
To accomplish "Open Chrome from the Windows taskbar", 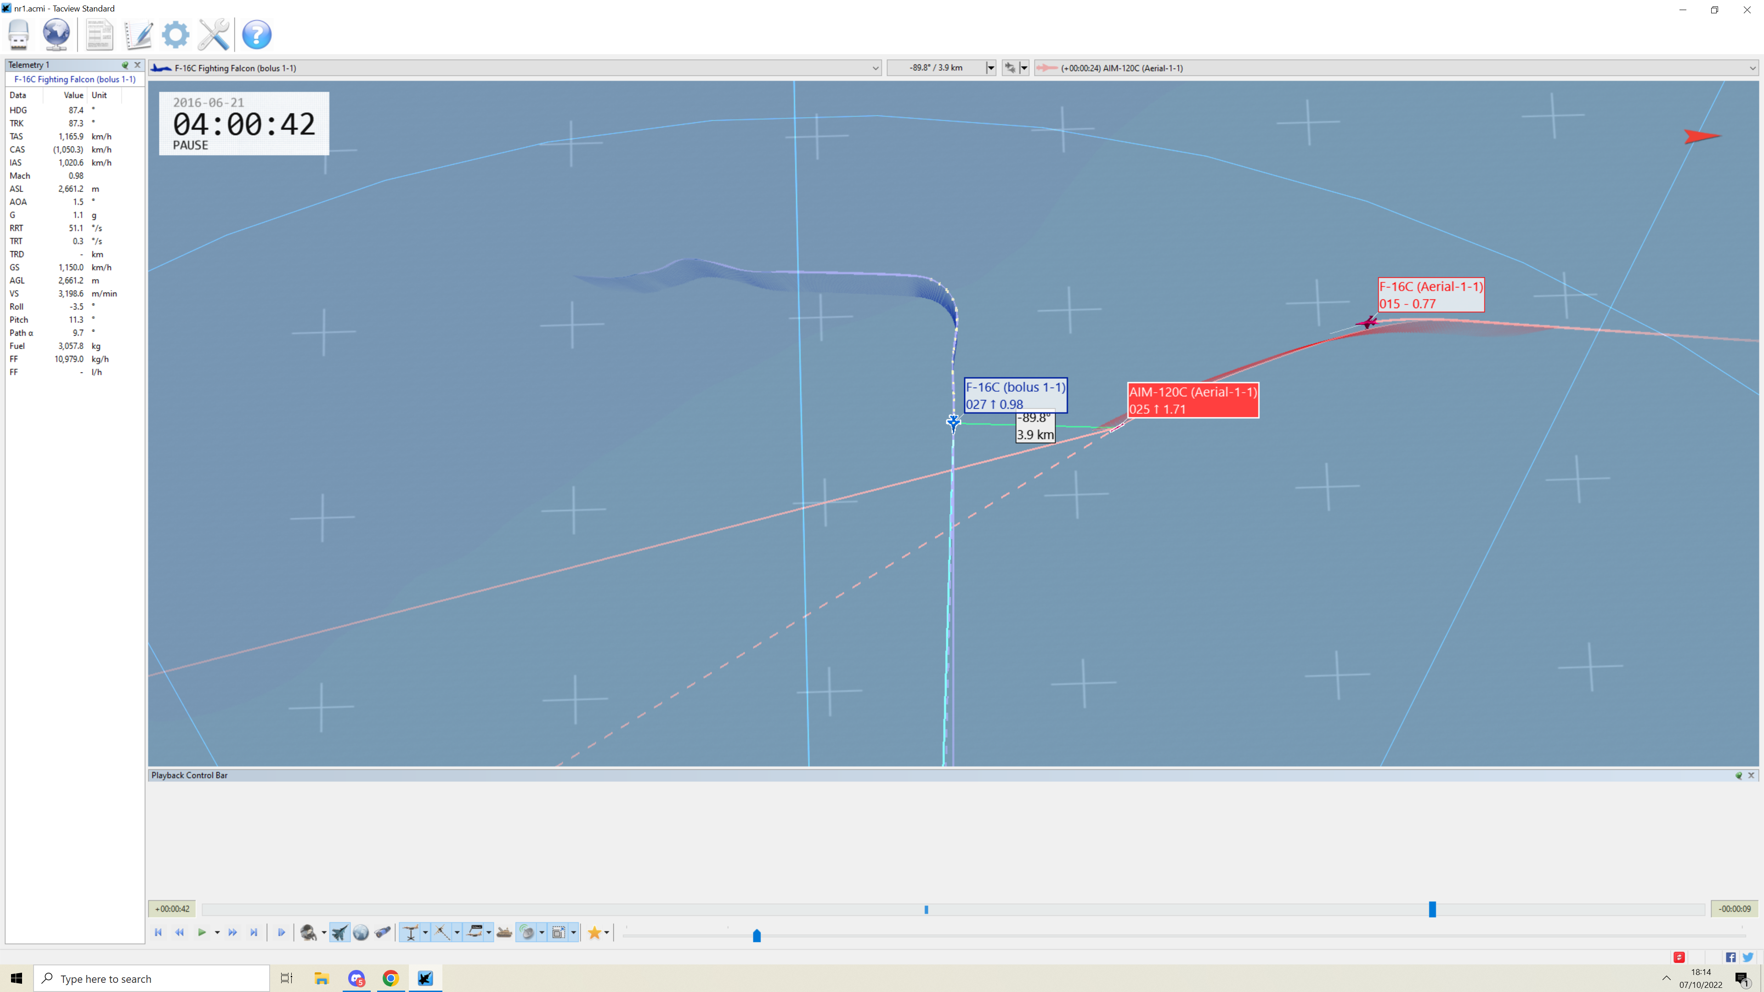I will coord(390,978).
